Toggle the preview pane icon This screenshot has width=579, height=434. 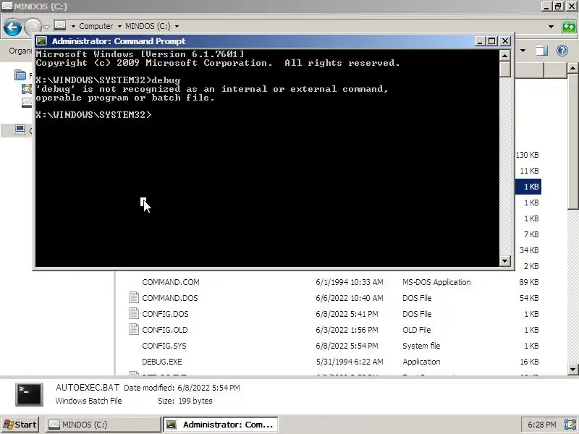[541, 51]
